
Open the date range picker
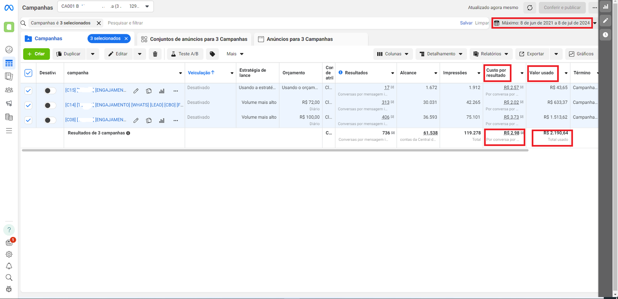pos(542,23)
